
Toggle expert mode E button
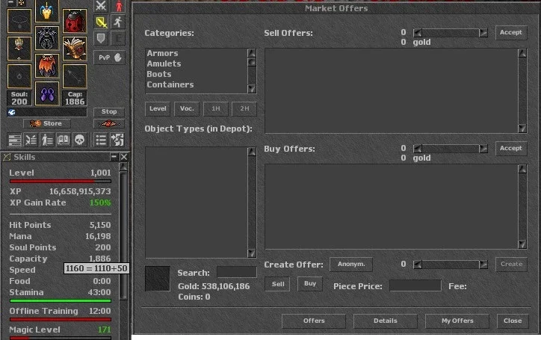point(118,38)
